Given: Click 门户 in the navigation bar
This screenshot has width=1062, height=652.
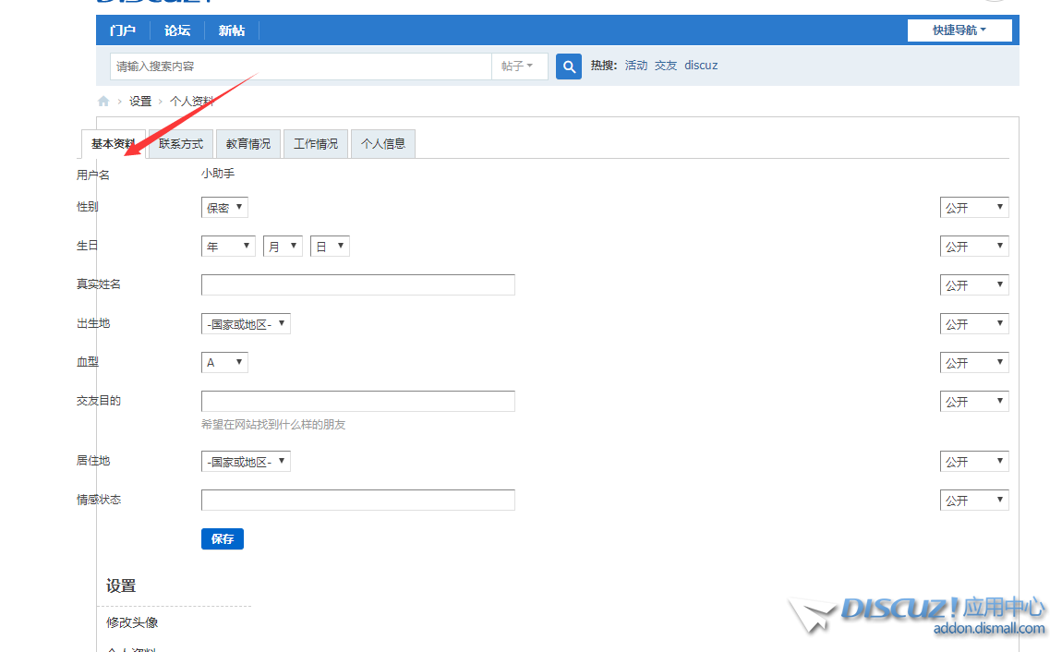Looking at the screenshot, I should point(123,30).
